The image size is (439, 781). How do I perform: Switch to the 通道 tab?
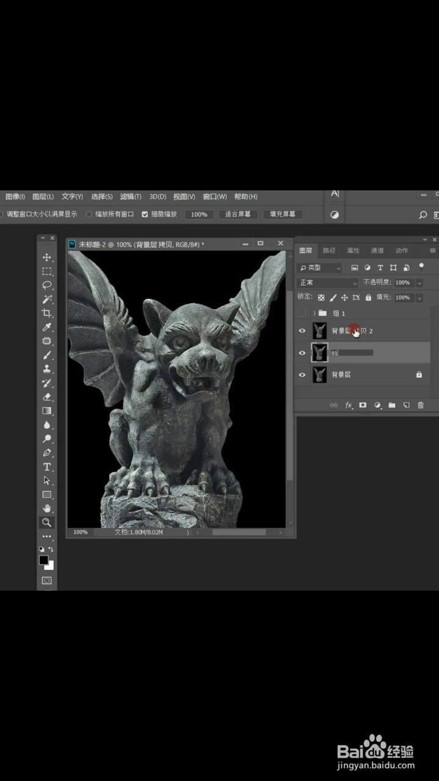tap(377, 250)
